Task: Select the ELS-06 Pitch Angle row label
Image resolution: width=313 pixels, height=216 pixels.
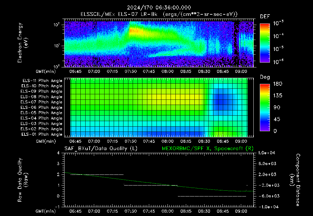Action: [41, 108]
